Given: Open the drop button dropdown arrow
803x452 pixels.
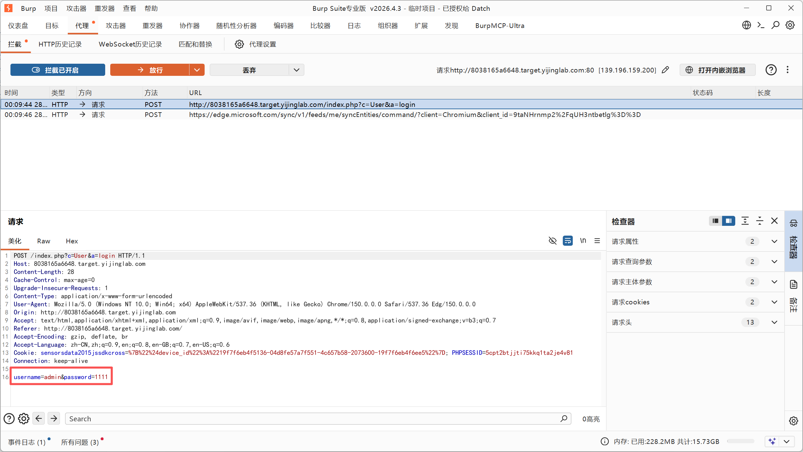Looking at the screenshot, I should 296,70.
